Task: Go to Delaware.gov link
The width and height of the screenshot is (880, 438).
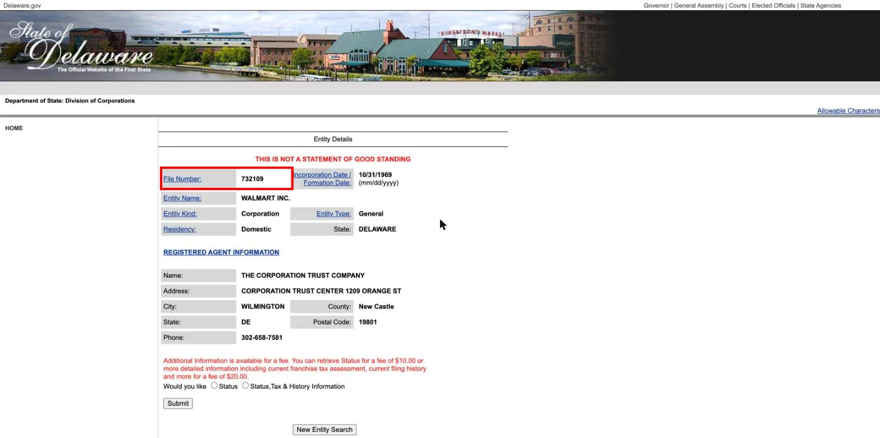Action: (x=22, y=6)
